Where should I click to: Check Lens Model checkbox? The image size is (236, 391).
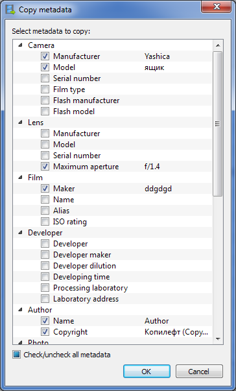click(45, 145)
